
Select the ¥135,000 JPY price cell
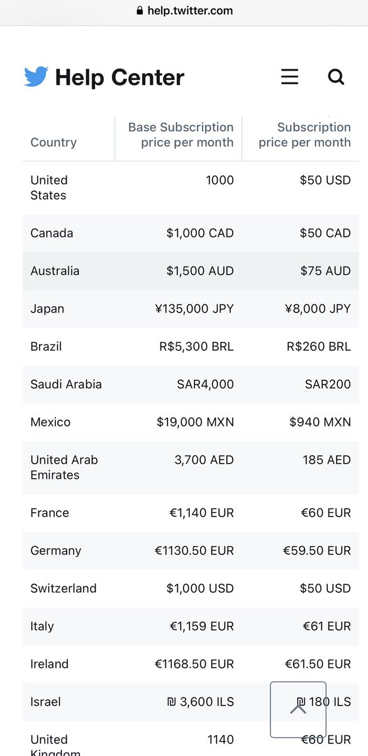coord(194,309)
